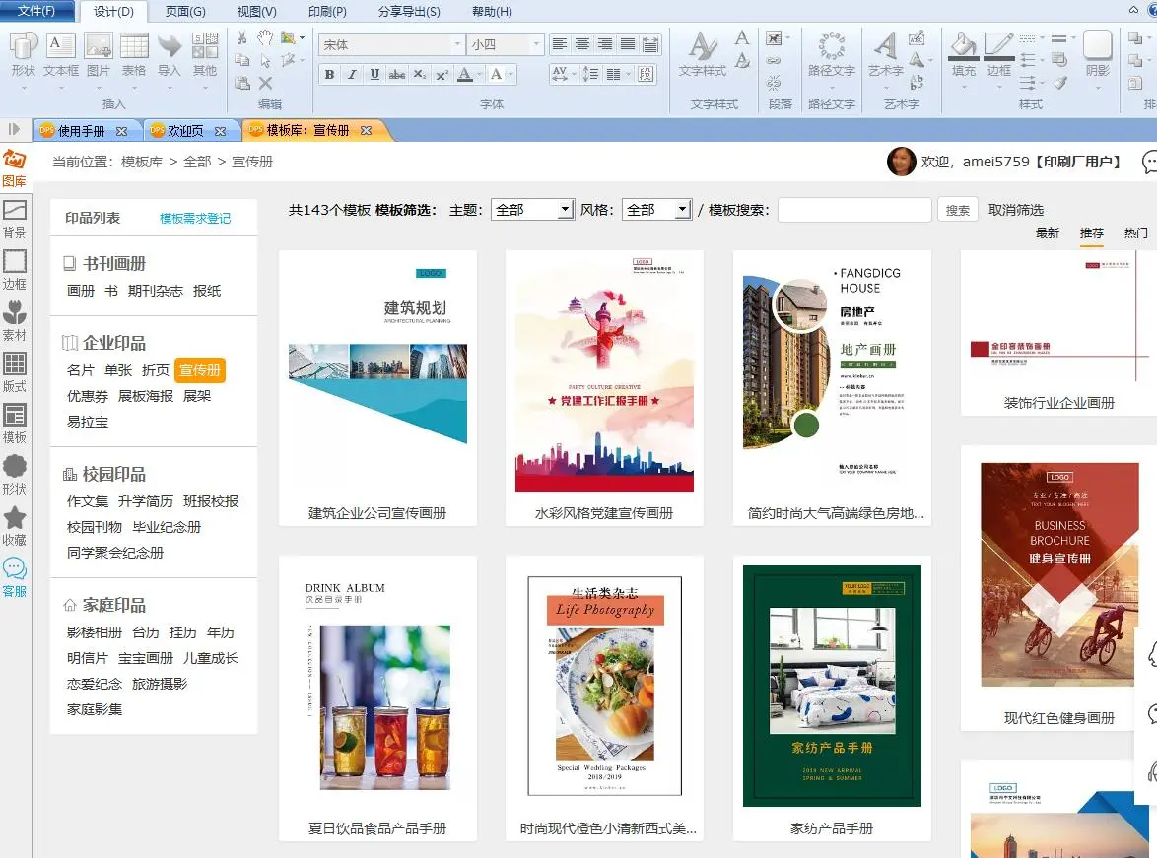Select the 素材 materials sidebar icon
This screenshot has height=858, width=1157.
[x=15, y=321]
